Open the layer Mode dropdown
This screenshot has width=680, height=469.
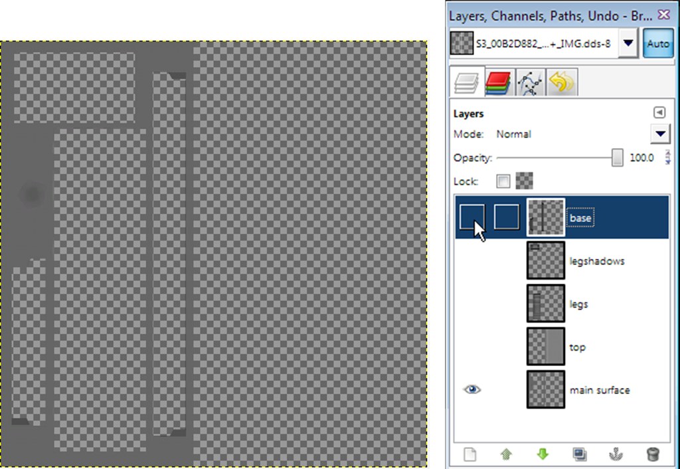point(659,134)
